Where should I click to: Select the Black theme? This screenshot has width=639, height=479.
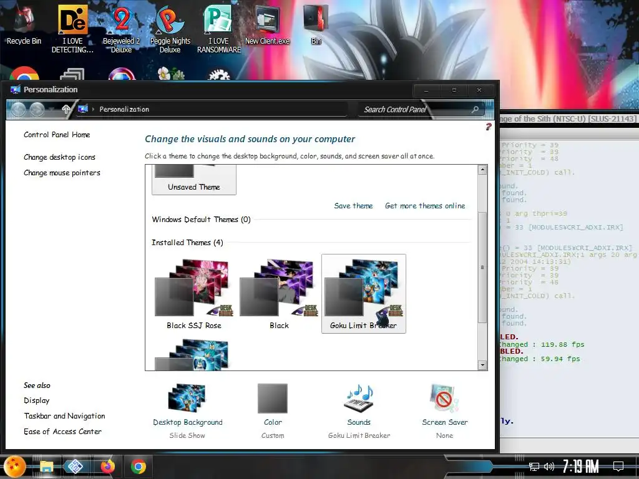[x=279, y=294]
